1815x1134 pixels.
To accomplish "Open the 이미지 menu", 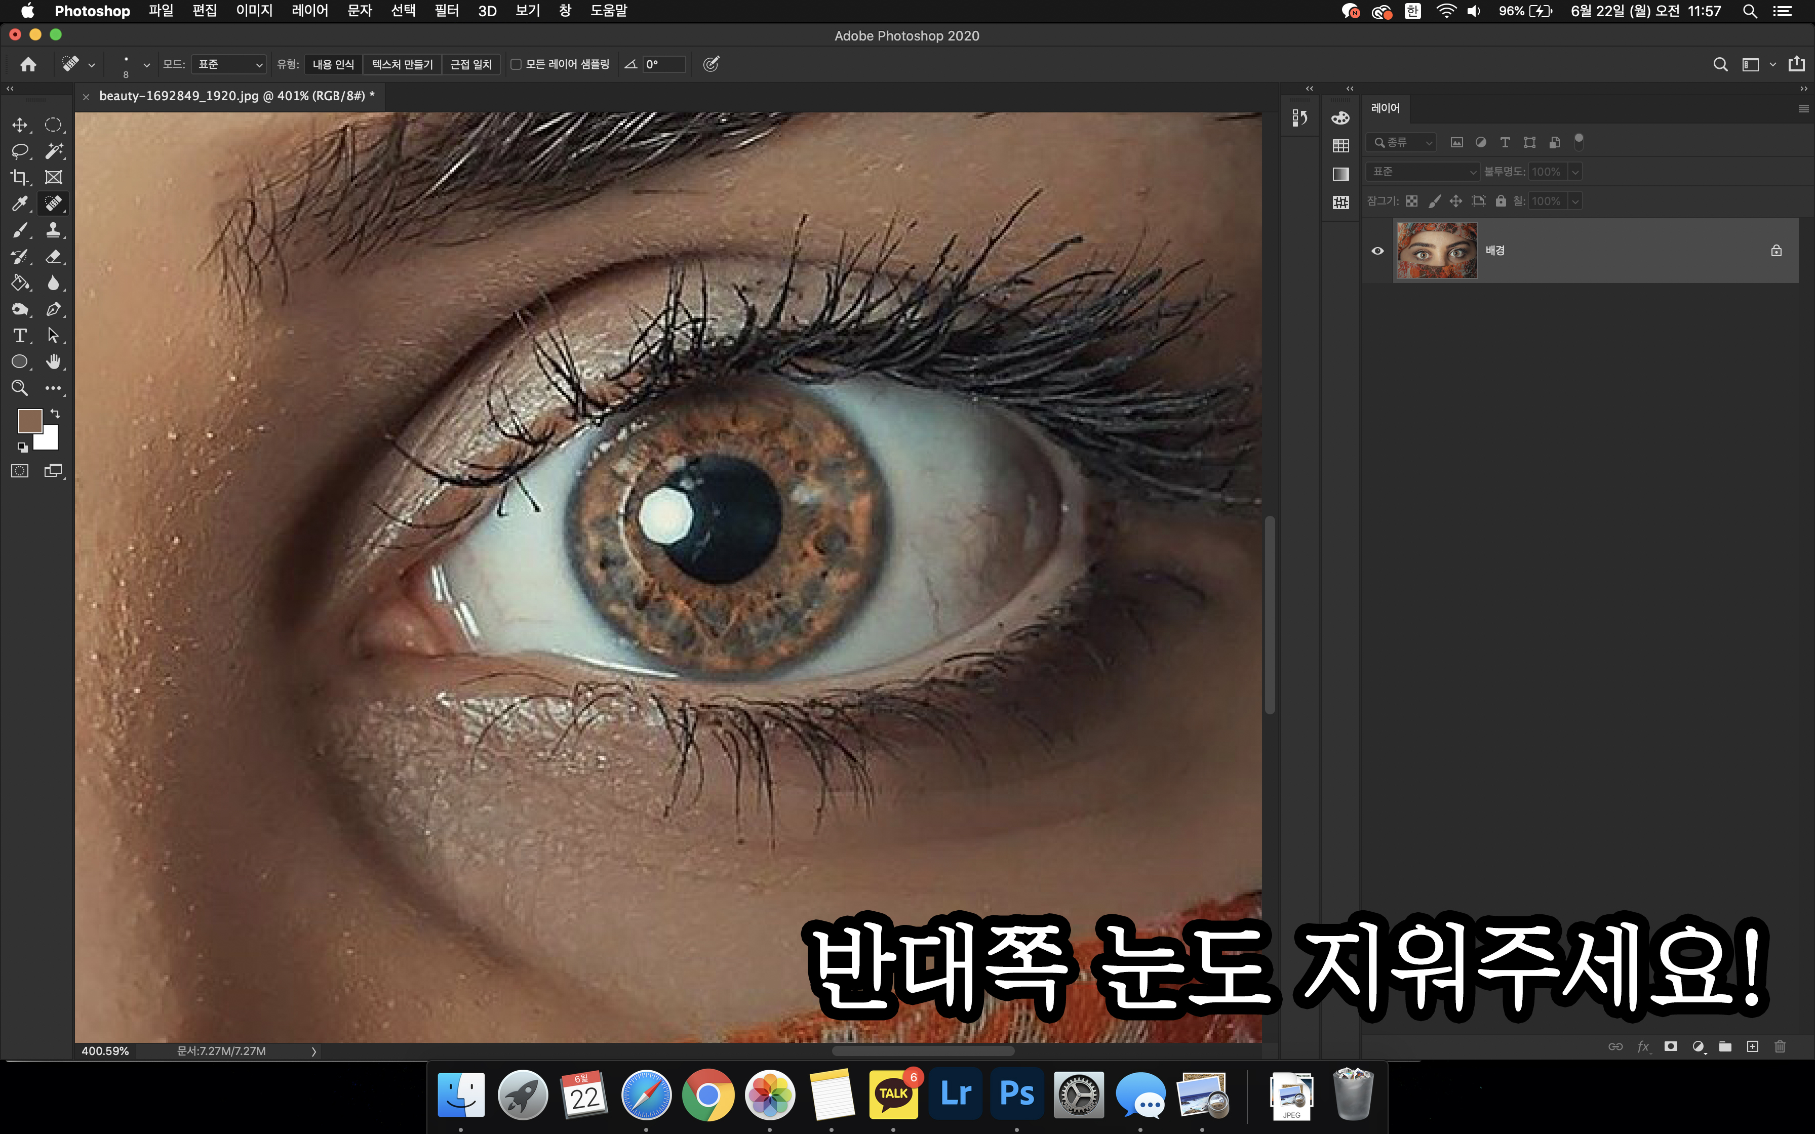I will coord(254,11).
